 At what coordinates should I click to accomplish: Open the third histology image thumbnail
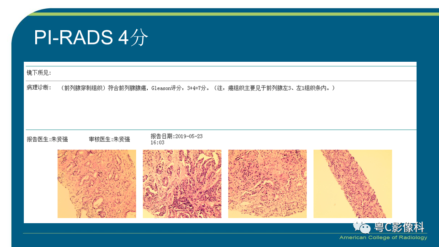268,184
